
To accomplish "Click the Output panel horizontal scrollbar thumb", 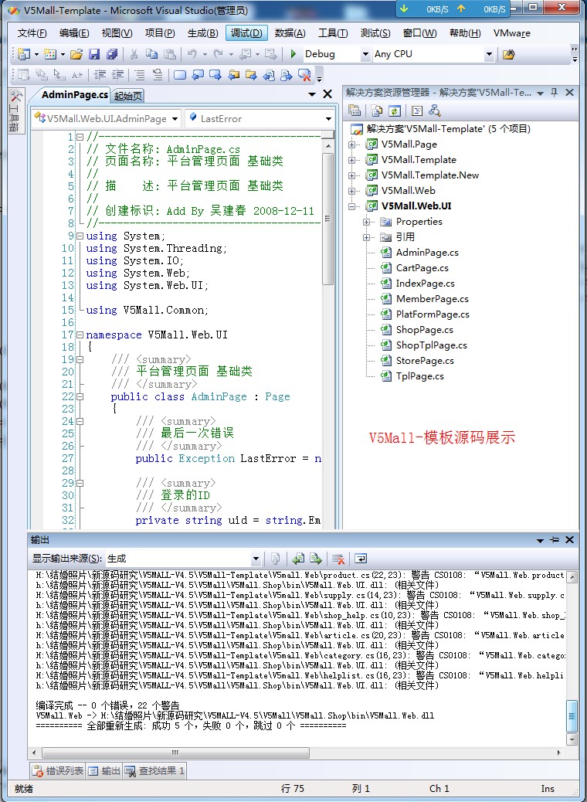I will [175, 753].
